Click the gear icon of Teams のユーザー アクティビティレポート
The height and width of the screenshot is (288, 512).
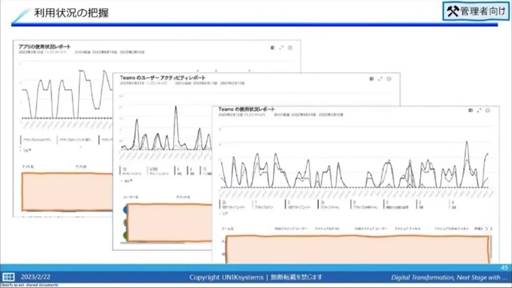(x=389, y=79)
